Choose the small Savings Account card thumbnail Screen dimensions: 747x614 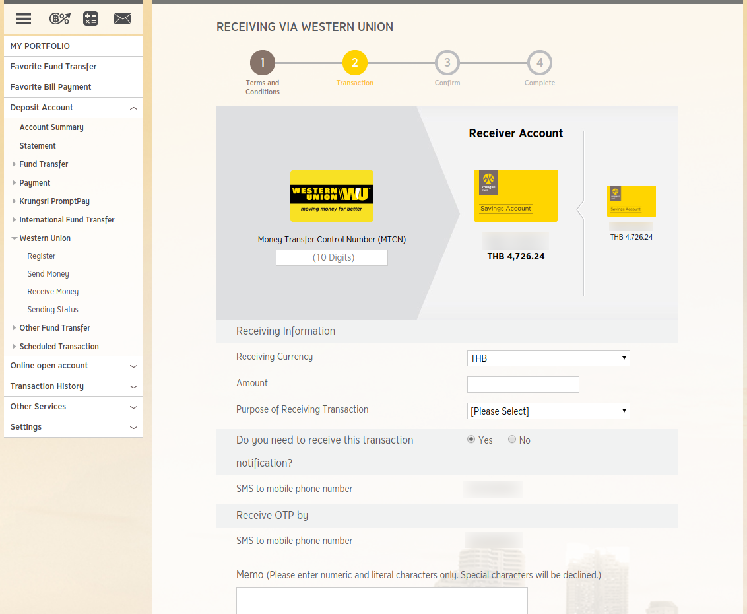[x=631, y=201]
